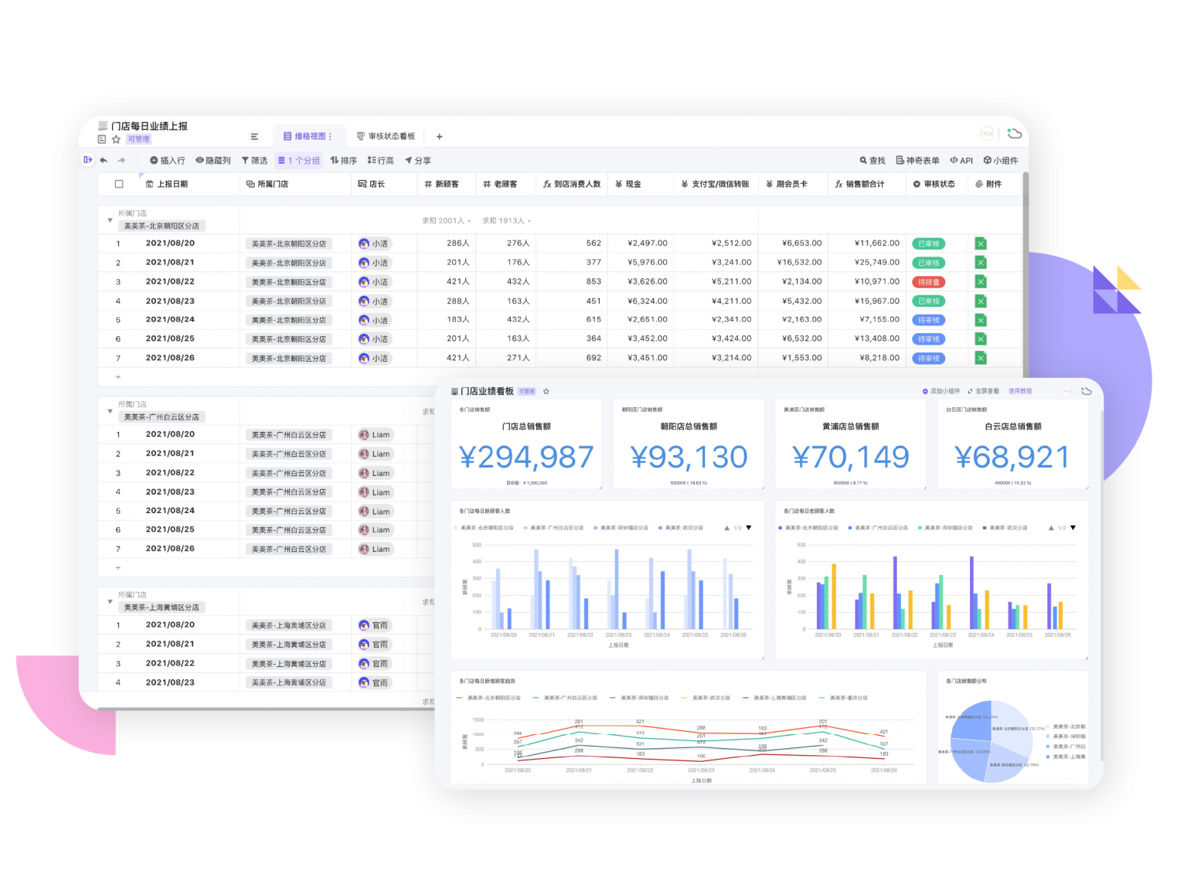1187x881 pixels.
Task: Tick the select-all checkbox in header row
Action: pyautogui.click(x=119, y=184)
